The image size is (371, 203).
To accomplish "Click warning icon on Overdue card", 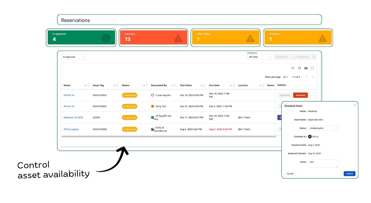I will pos(323,39).
